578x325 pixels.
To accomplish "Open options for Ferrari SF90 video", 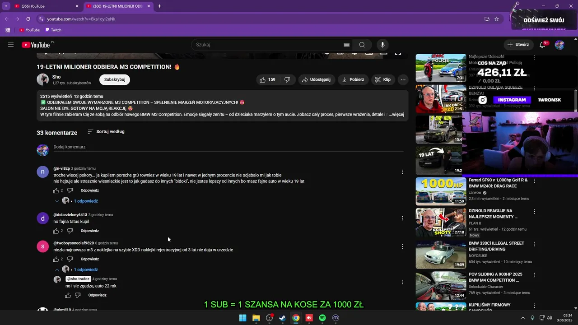I will click(534, 181).
